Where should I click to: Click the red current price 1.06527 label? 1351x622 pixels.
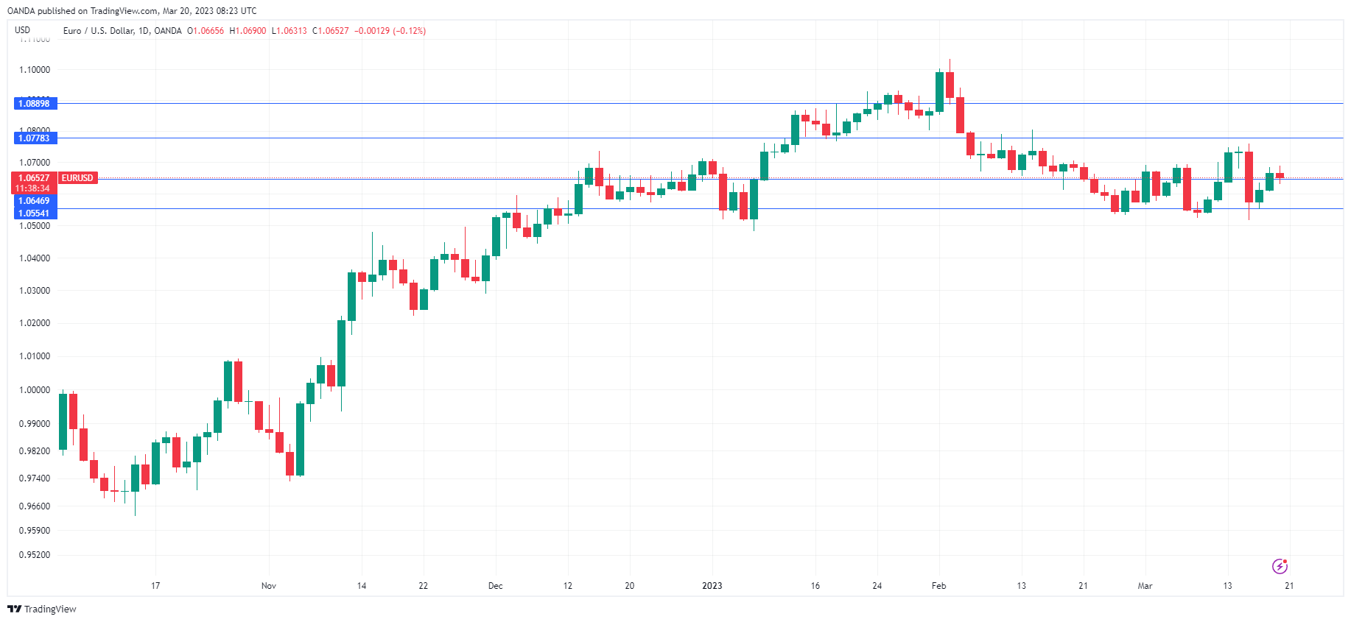pos(35,178)
